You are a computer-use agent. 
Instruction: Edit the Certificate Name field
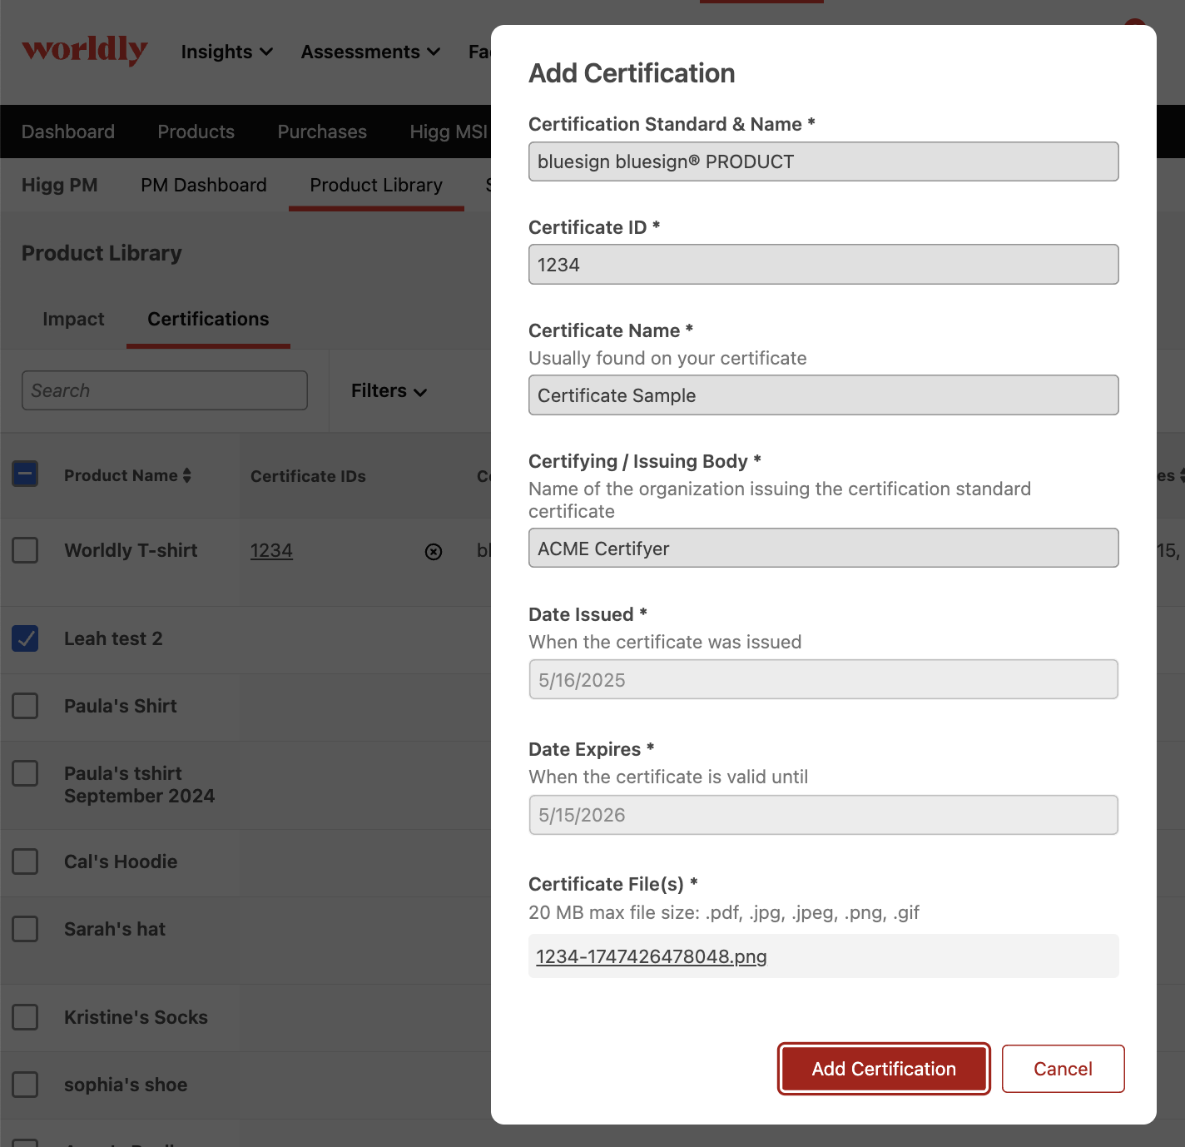(x=824, y=395)
